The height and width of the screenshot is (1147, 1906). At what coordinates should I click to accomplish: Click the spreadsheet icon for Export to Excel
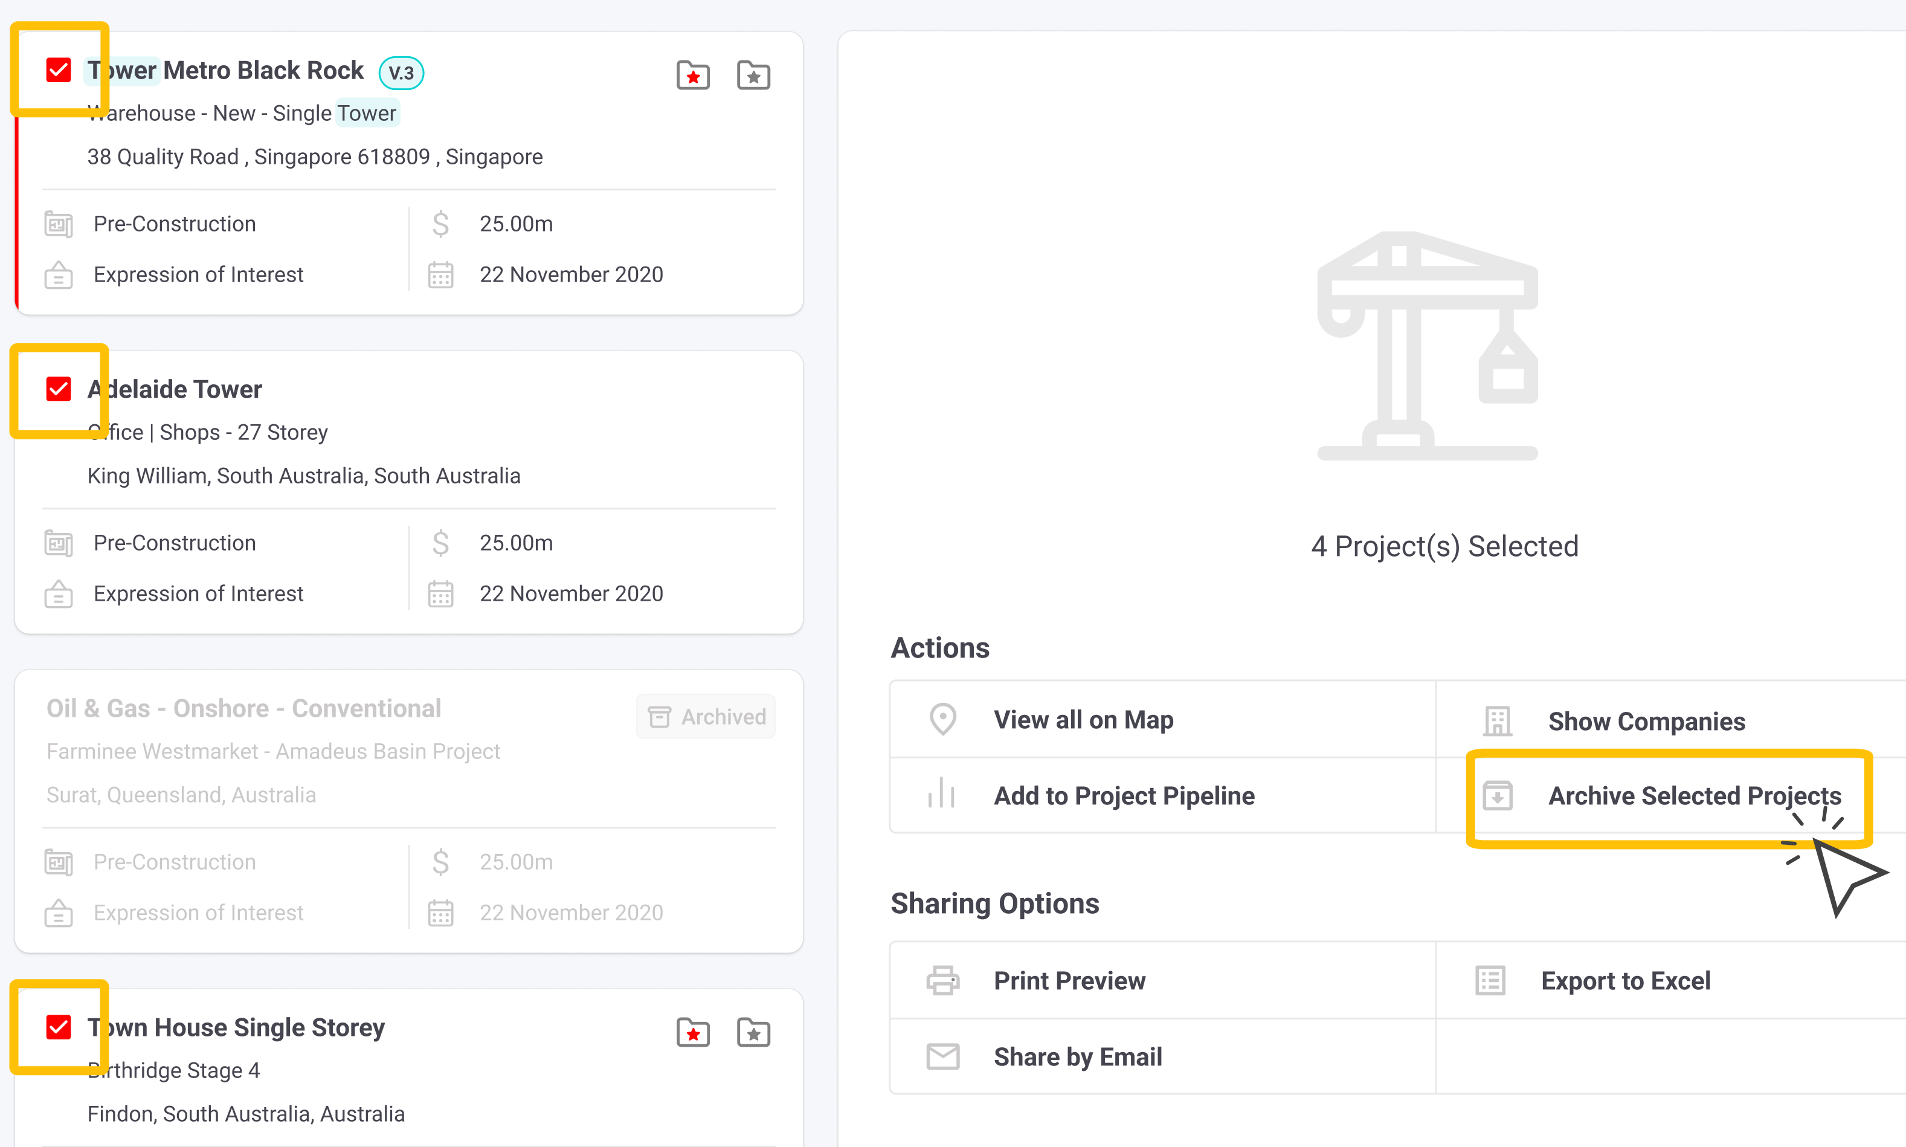(1490, 980)
